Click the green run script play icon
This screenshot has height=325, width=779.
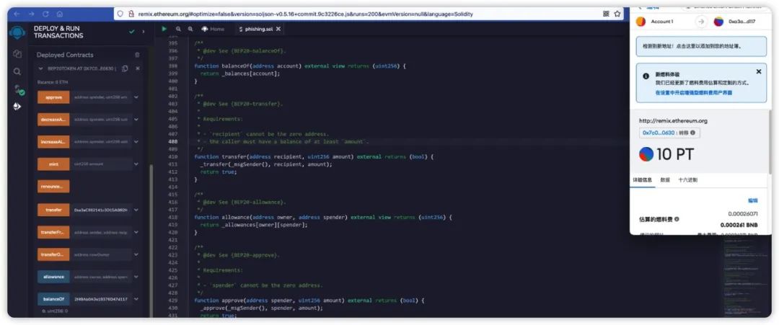164,29
